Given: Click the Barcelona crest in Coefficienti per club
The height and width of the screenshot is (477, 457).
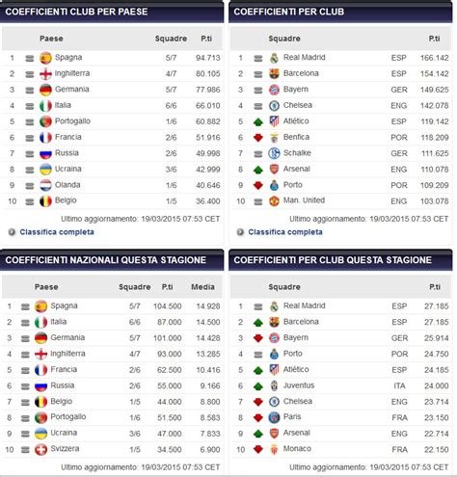Looking at the screenshot, I should point(274,74).
